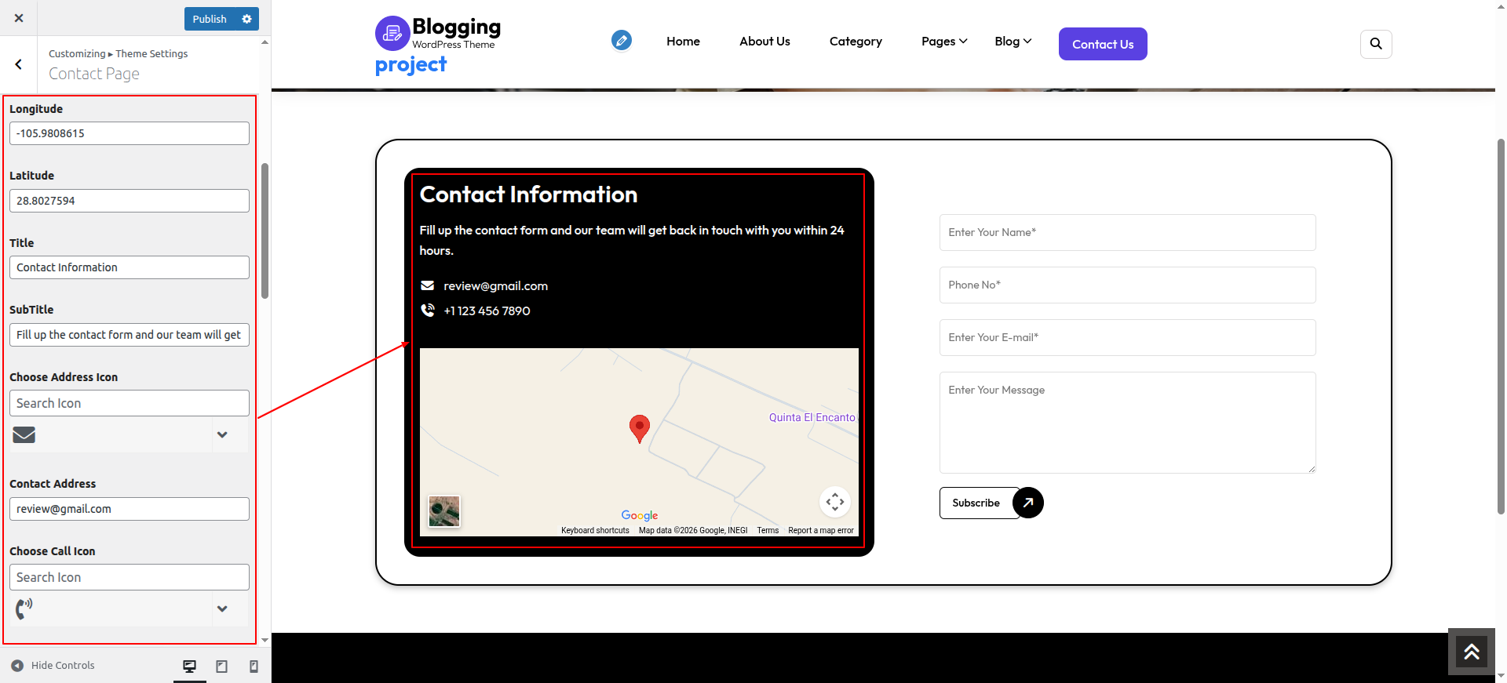Image resolution: width=1507 pixels, height=683 pixels.
Task: Open publish settings gear icon
Action: pos(246,19)
